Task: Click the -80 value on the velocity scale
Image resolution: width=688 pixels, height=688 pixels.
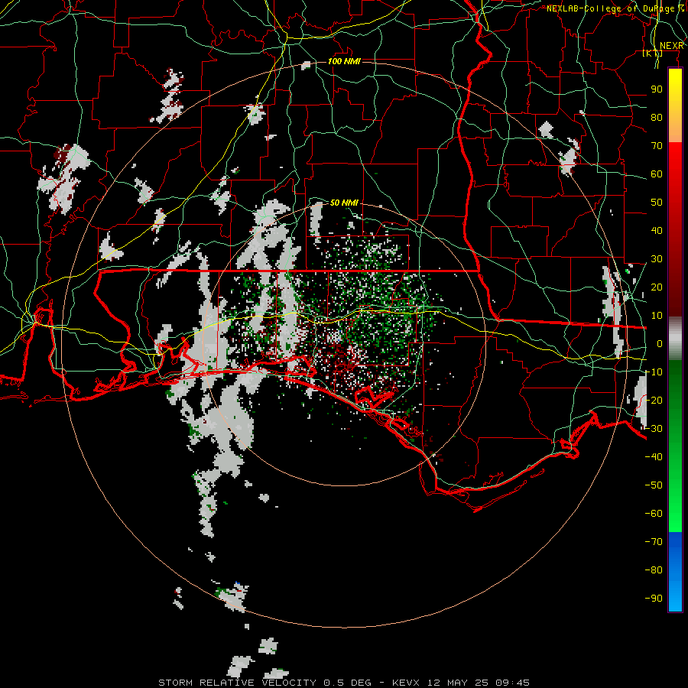Action: [654, 570]
